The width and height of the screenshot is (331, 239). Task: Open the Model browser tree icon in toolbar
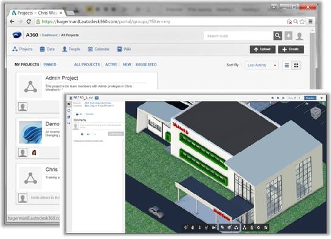[x=245, y=227]
